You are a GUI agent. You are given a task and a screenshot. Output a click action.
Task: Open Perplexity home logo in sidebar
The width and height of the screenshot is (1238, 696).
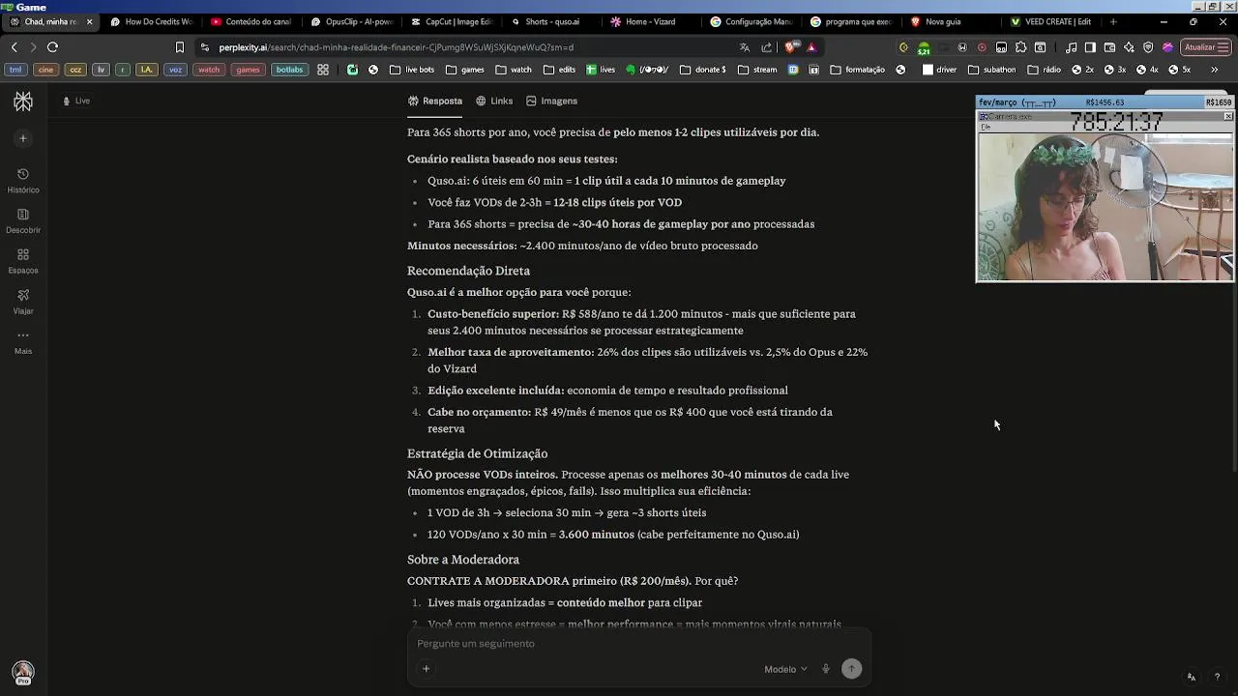[23, 101]
